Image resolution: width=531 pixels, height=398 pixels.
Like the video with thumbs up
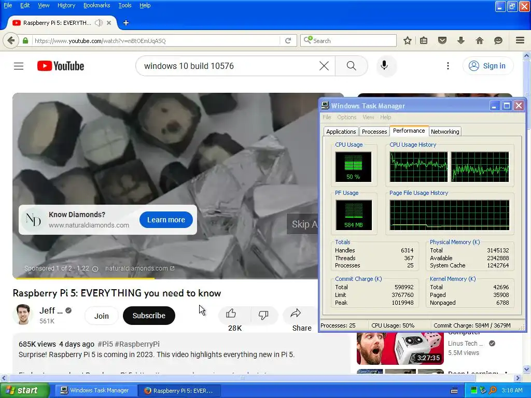231,314
